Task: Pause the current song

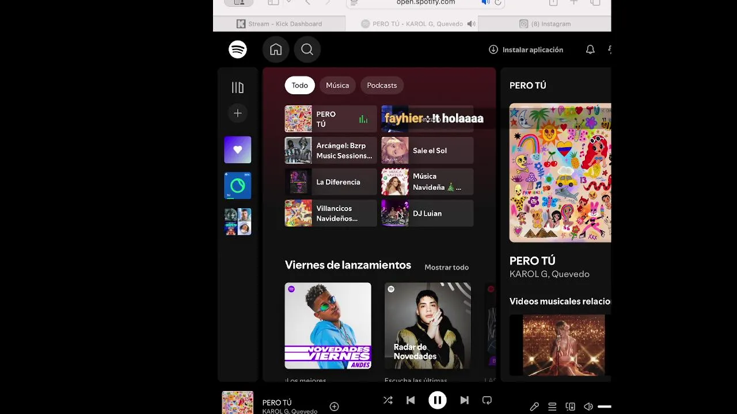Action: pyautogui.click(x=438, y=400)
